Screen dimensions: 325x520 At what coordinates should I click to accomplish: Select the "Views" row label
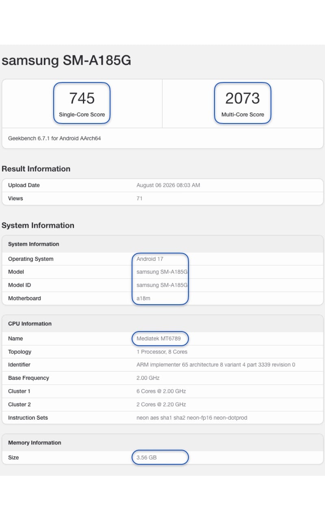coord(15,199)
